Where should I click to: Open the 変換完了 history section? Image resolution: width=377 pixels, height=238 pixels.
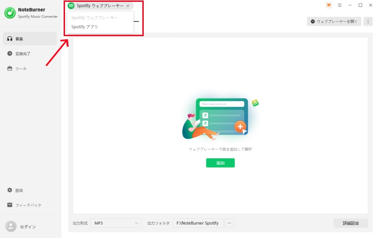pyautogui.click(x=30, y=54)
